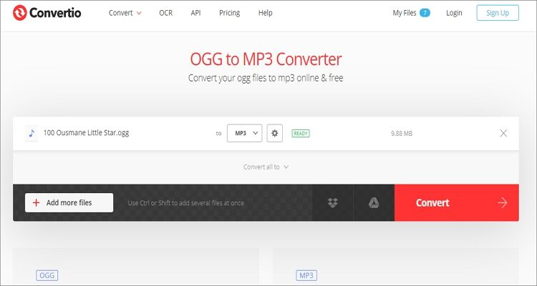Click the MP3 format tag below
Viewport: 537px width, 286px height.
306,275
